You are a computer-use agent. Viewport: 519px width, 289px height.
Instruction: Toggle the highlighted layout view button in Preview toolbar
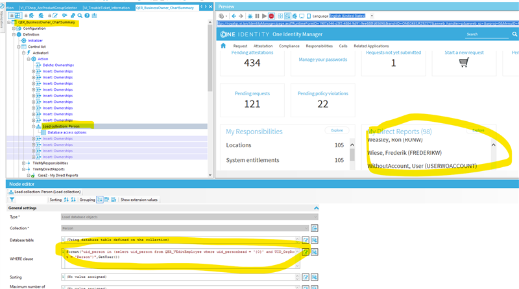tap(287, 16)
